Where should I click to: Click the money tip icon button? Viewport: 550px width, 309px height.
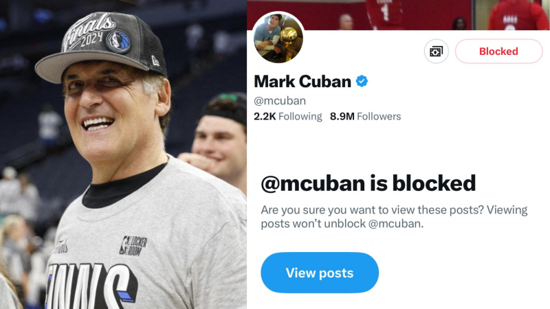436,51
